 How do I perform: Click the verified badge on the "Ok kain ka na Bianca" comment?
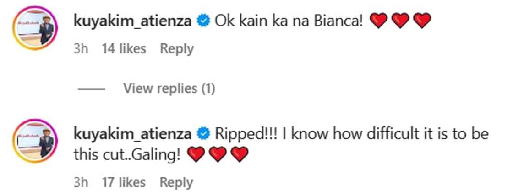[x=203, y=21]
